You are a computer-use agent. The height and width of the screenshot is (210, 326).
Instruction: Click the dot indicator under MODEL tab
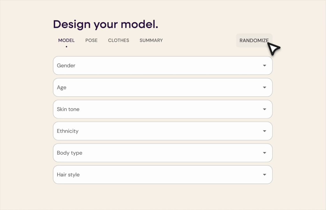point(67,47)
